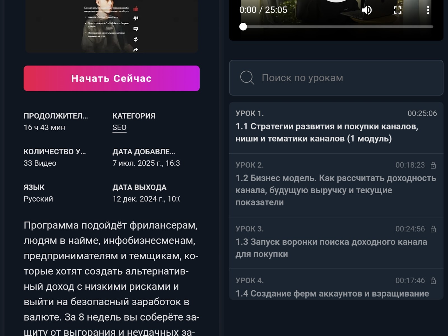This screenshot has width=448, height=336.
Task: Select lesson 1.1 Стратегии развития и покупки каналов
Action: [x=336, y=128]
